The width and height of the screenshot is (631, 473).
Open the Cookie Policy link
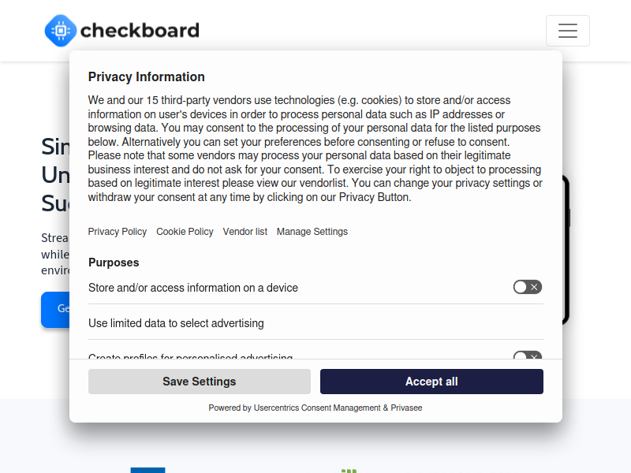click(x=185, y=232)
